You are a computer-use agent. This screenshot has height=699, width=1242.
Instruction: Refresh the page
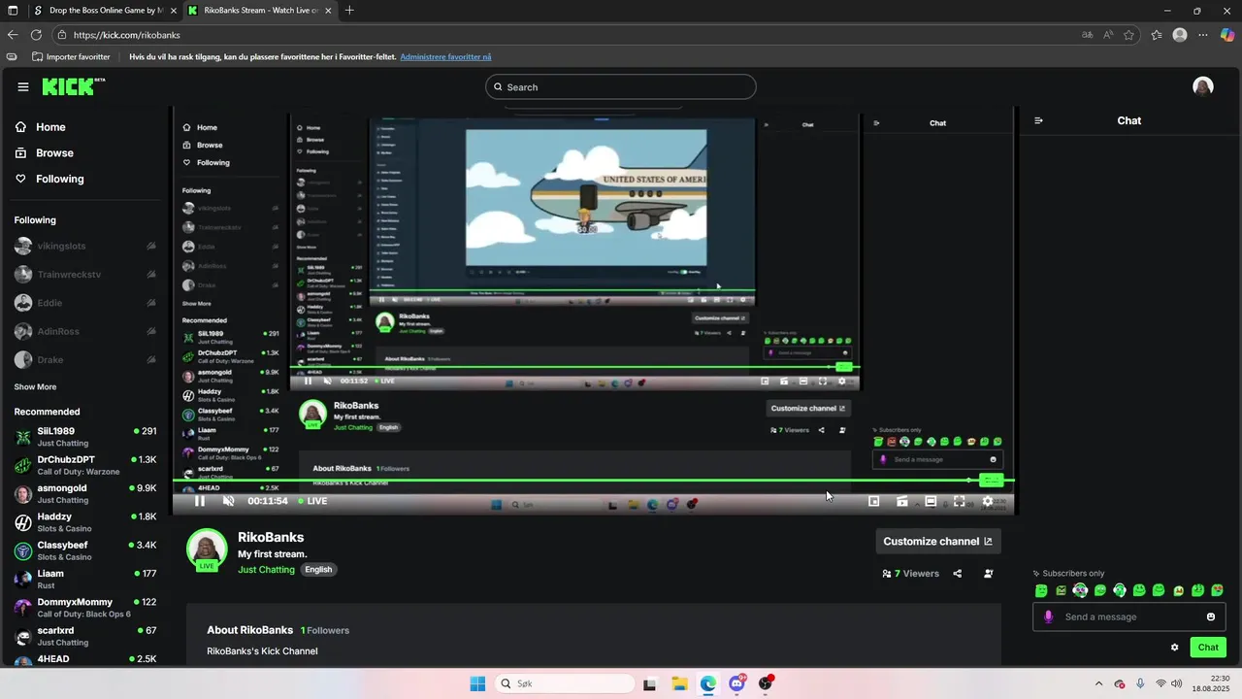point(36,35)
